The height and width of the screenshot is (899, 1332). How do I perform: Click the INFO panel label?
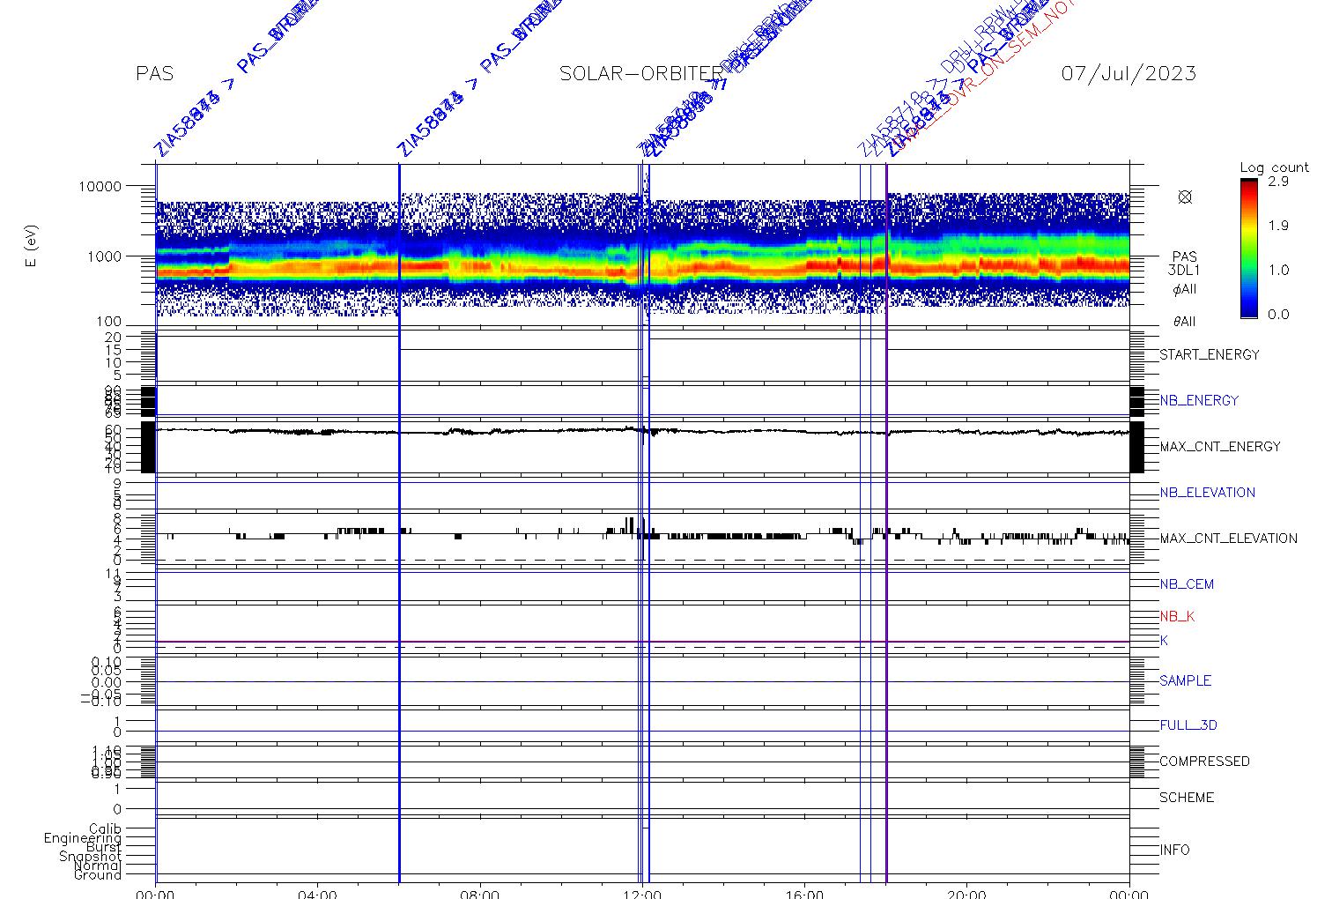1174,851
